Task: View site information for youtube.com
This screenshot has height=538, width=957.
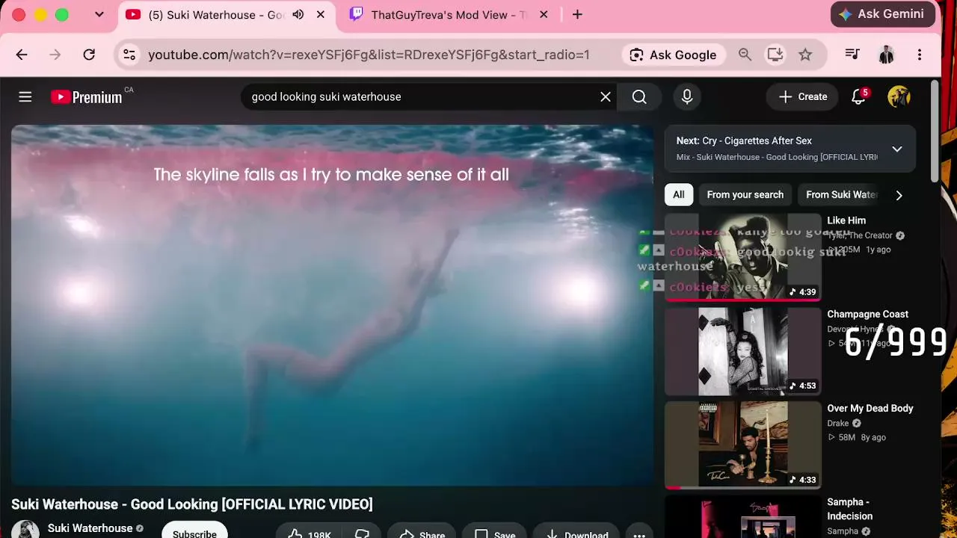Action: coord(129,55)
